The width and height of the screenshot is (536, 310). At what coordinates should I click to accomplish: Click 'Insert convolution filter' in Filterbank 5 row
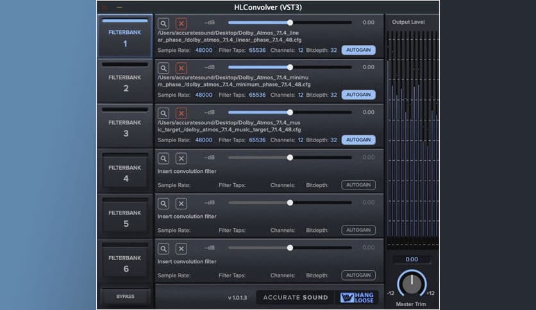187,216
